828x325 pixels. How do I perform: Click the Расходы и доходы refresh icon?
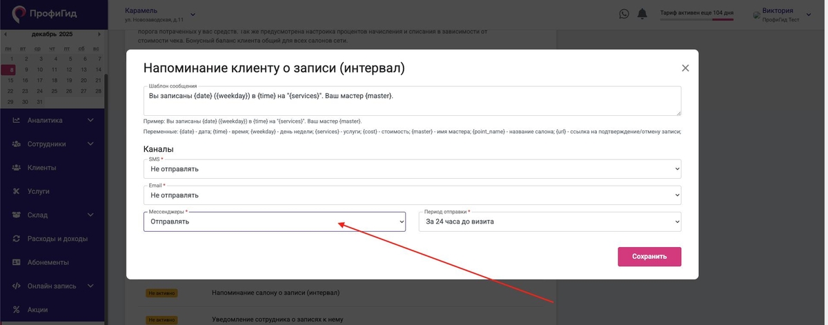click(x=16, y=239)
